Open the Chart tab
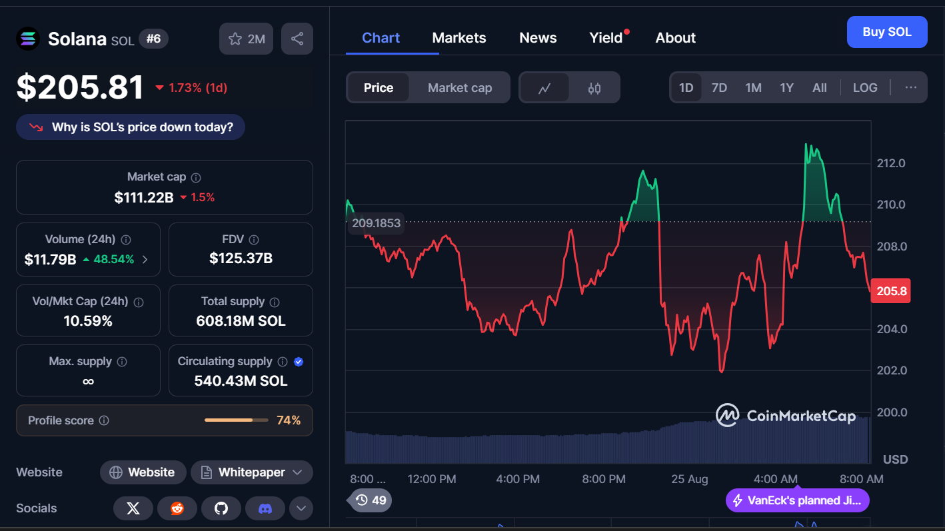945x531 pixels. point(381,38)
